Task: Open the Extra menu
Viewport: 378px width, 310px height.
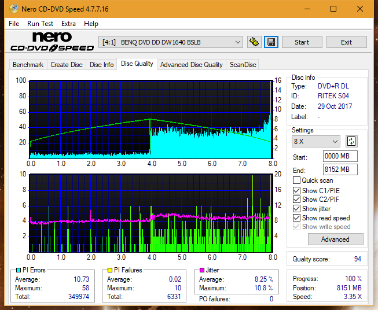Action: [68, 24]
